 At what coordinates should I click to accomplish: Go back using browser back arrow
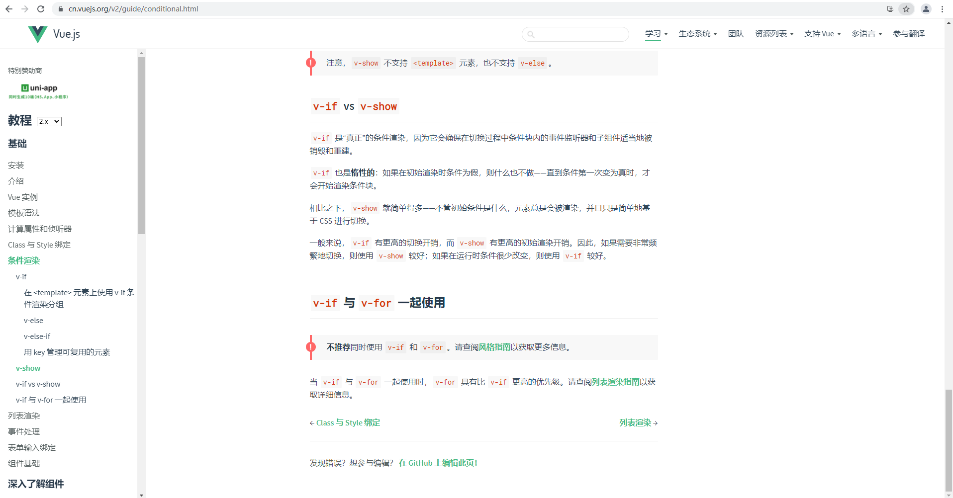point(8,8)
